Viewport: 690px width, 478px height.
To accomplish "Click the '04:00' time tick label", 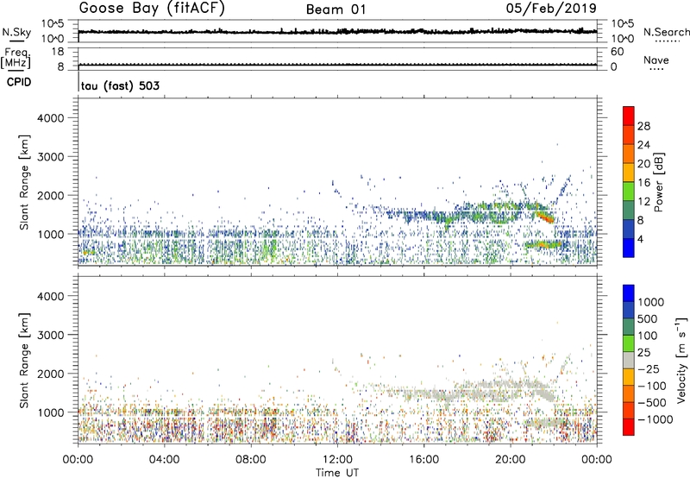I will (x=164, y=460).
